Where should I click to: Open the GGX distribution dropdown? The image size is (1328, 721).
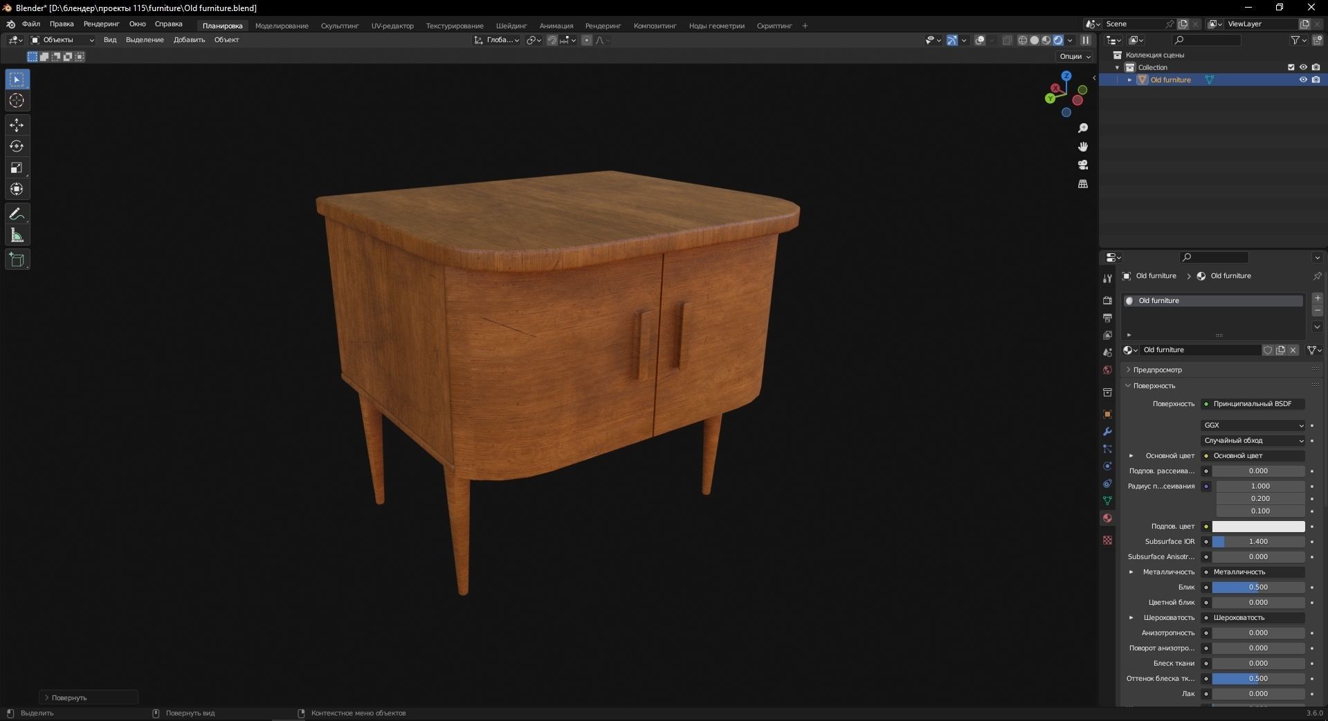[x=1253, y=426]
